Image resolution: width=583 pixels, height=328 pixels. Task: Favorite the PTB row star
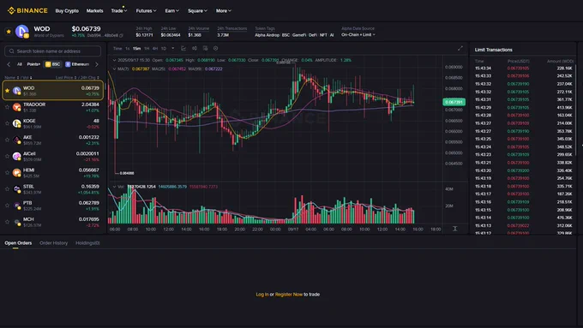tap(7, 205)
